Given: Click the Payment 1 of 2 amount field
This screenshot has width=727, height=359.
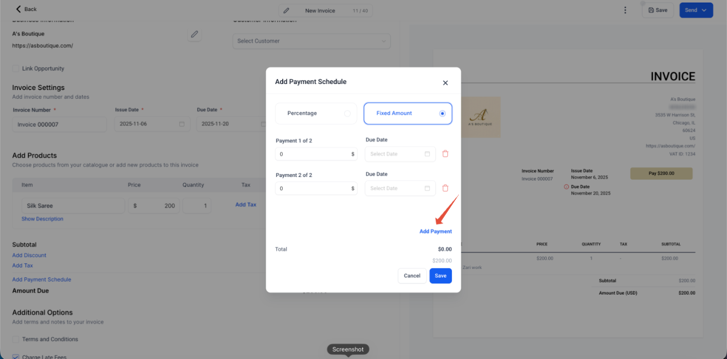Looking at the screenshot, I should (x=316, y=154).
